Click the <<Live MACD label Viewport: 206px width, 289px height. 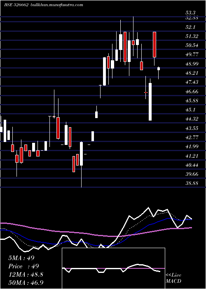point(173,278)
